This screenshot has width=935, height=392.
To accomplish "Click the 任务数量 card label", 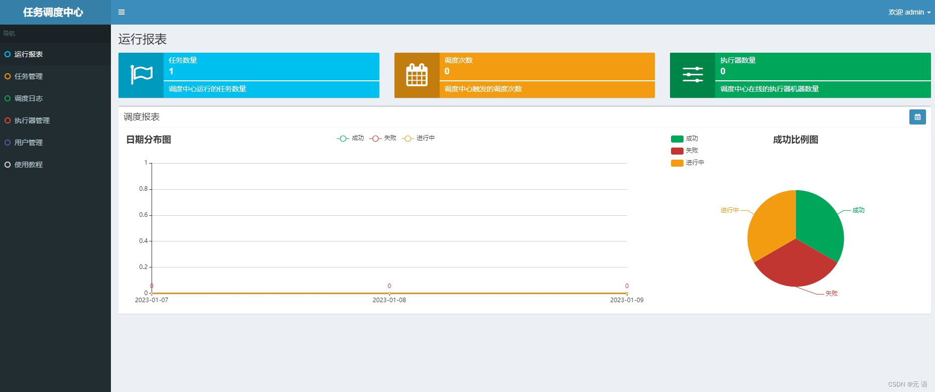I will [x=183, y=60].
